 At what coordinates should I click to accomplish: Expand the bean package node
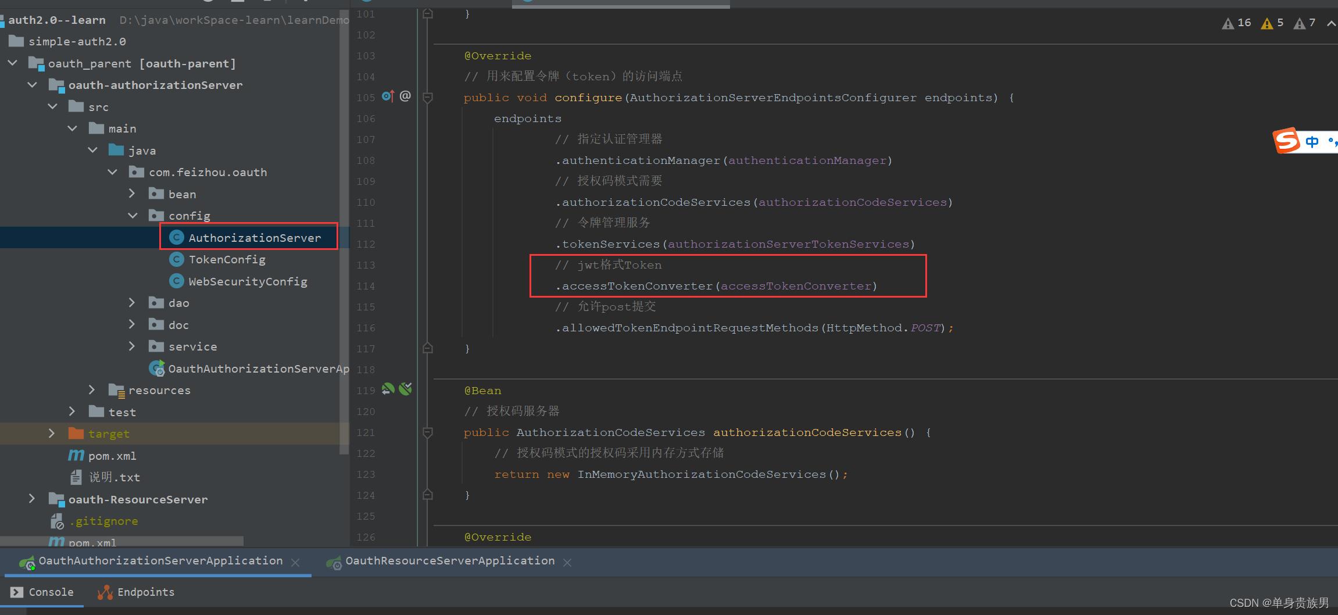click(132, 194)
